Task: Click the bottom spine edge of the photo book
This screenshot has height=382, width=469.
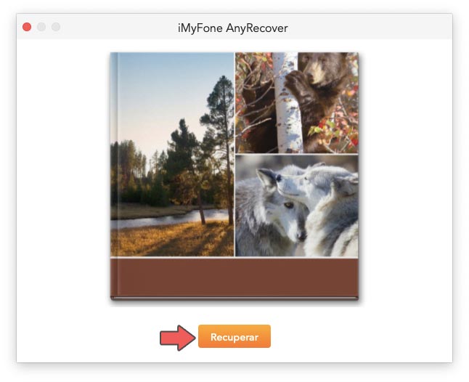Action: [x=234, y=298]
